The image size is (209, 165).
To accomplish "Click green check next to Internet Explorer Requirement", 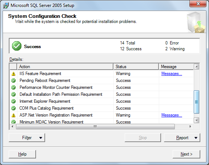I will coord(13,101).
